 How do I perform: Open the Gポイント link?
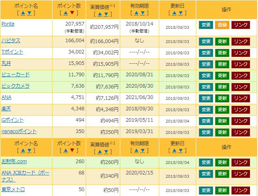pos(13,120)
